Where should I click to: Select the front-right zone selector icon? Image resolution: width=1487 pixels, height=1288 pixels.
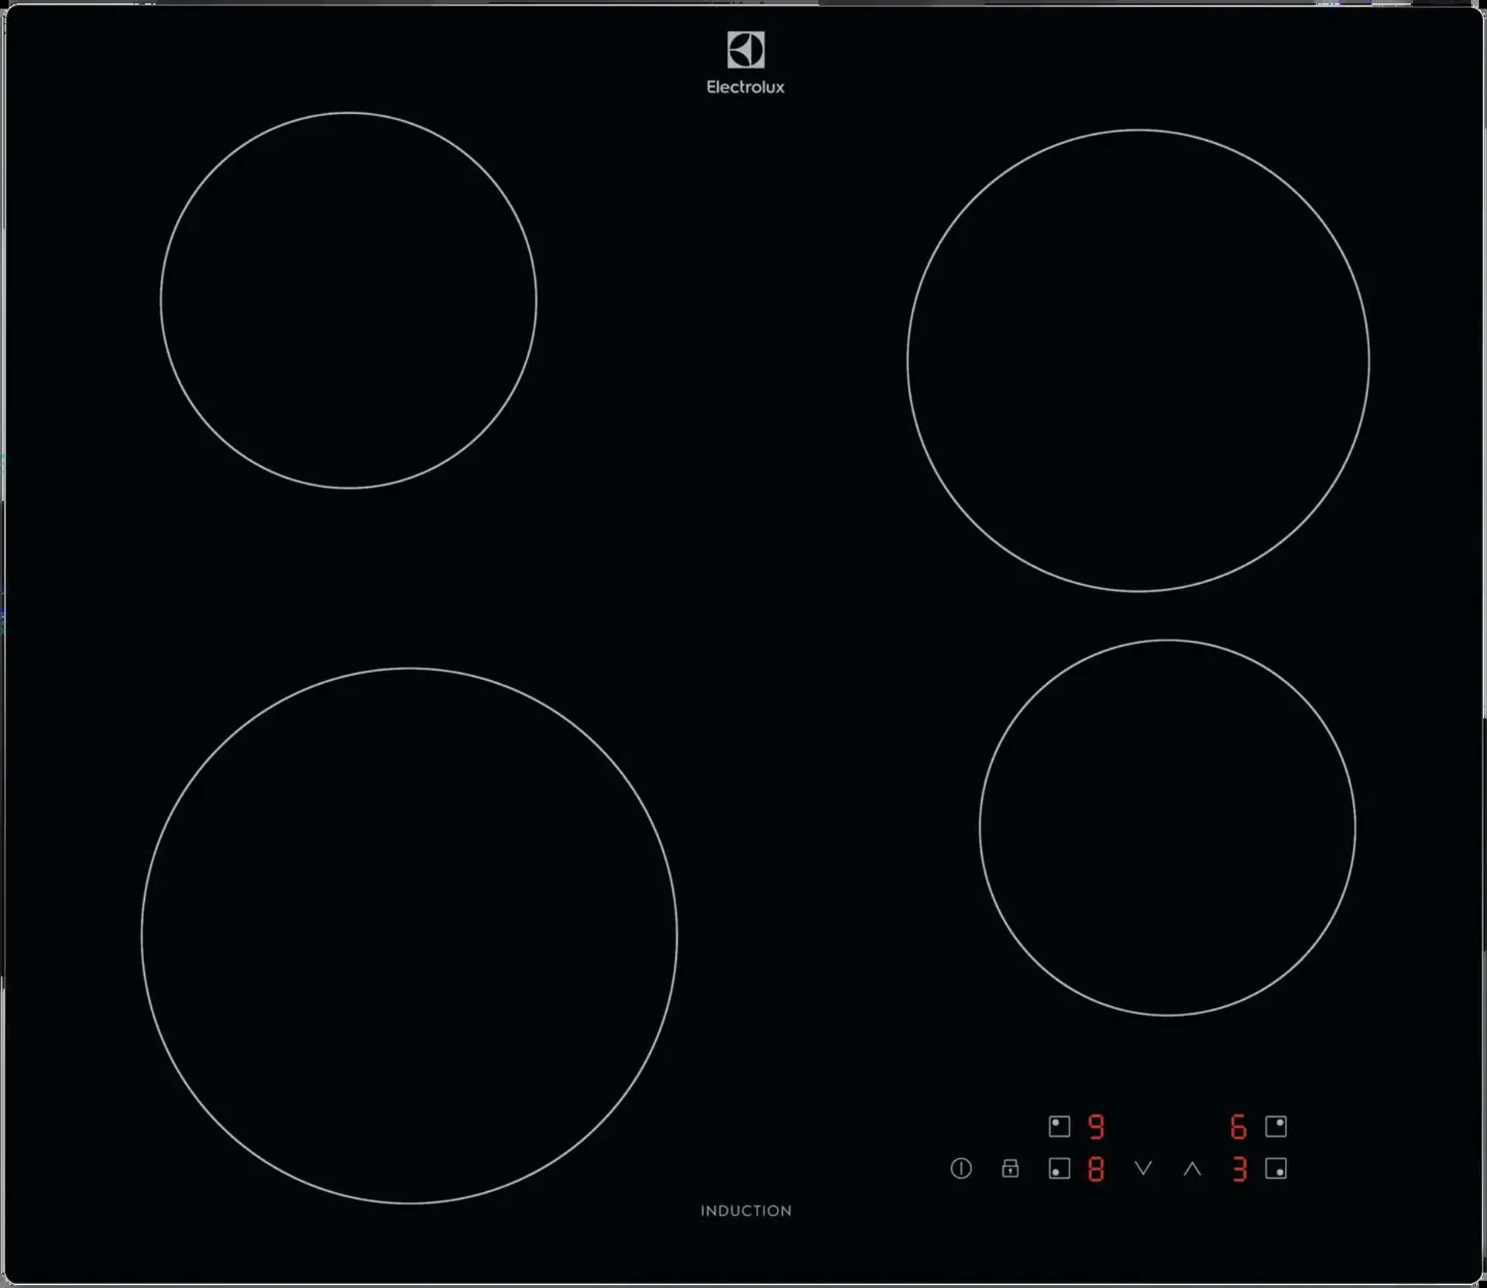coord(1276,1168)
